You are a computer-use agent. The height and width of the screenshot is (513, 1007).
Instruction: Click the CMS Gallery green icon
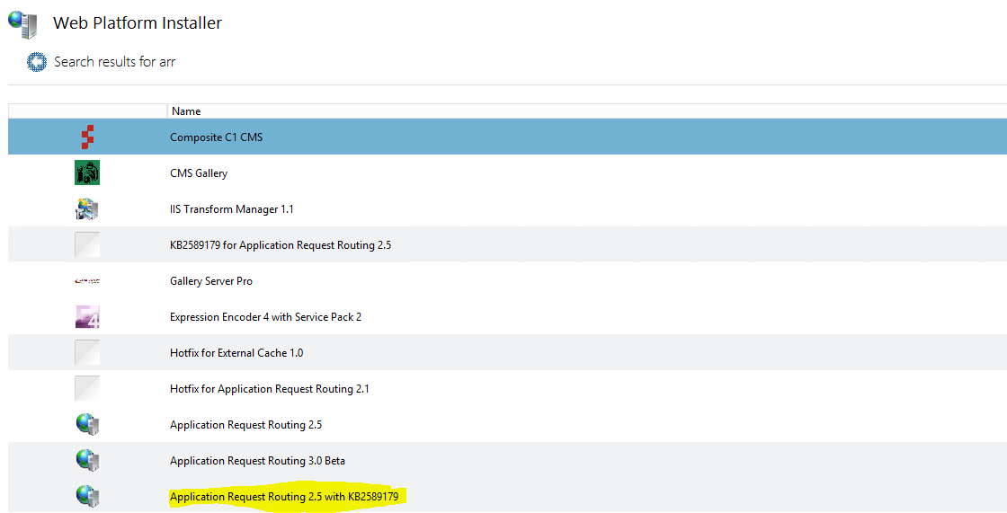pyautogui.click(x=87, y=172)
